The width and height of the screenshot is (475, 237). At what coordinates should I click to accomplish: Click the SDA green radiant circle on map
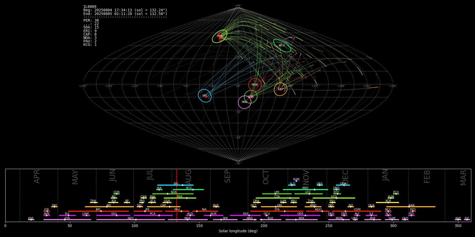click(x=251, y=97)
